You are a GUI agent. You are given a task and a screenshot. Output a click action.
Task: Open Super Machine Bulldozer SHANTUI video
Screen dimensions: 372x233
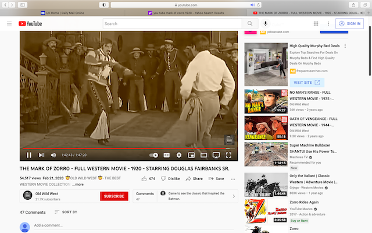point(313,149)
